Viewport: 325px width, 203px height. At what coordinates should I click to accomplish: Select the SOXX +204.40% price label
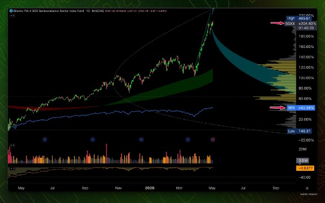(x=301, y=24)
